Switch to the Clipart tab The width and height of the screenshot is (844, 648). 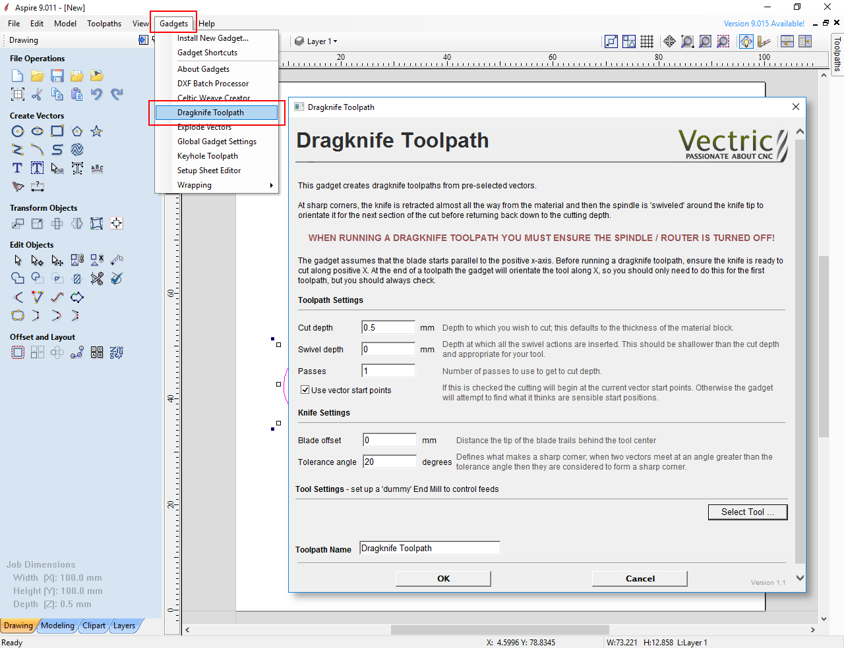tap(94, 626)
